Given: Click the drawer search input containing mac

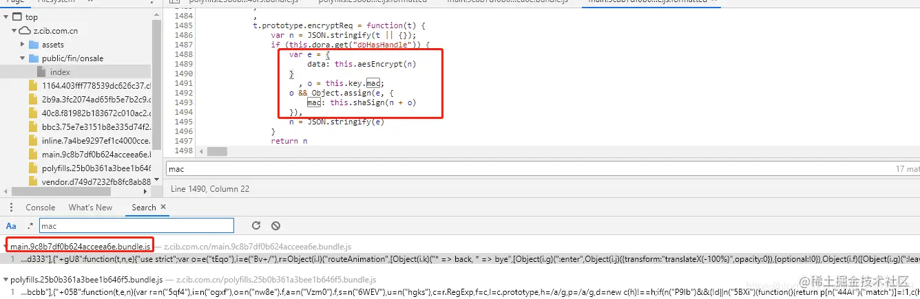Looking at the screenshot, I should click(x=136, y=225).
